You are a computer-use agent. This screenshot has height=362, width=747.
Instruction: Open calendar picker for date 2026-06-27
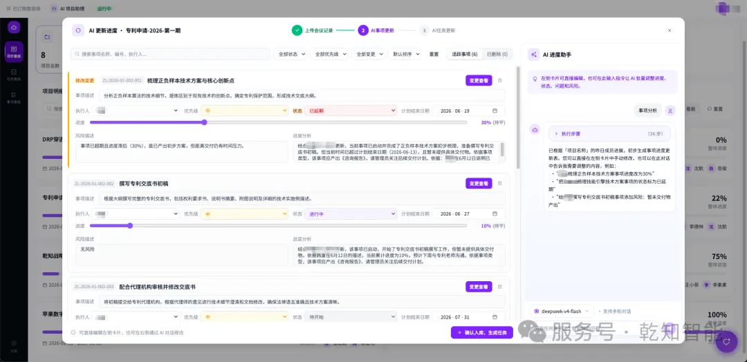pos(495,214)
